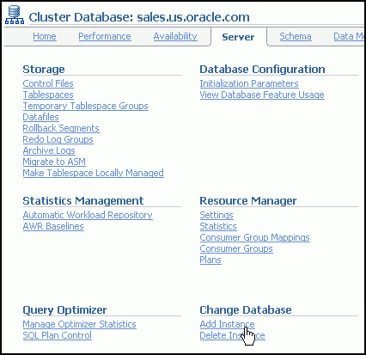Open Manage Optimizer Statistics
This screenshot has height=355, width=366.
(79, 324)
